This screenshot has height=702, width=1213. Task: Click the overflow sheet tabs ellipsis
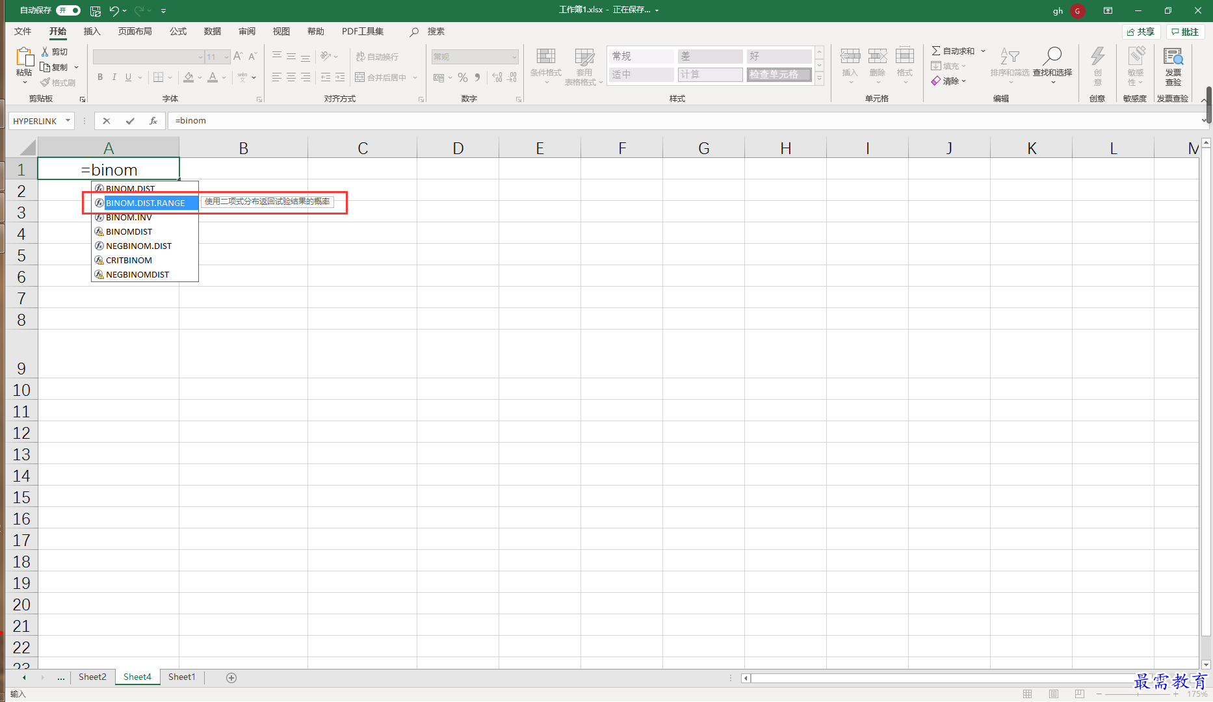(61, 677)
